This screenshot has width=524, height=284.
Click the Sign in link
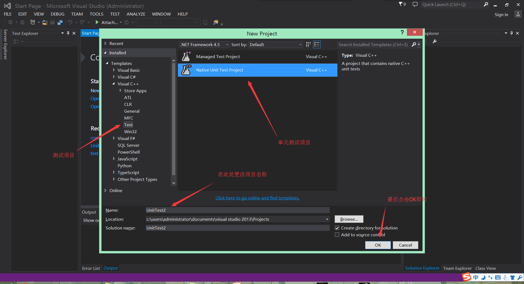501,15
